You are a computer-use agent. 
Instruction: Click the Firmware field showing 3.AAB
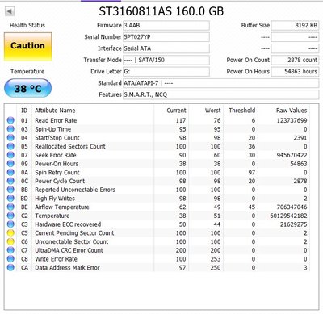tap(166, 25)
